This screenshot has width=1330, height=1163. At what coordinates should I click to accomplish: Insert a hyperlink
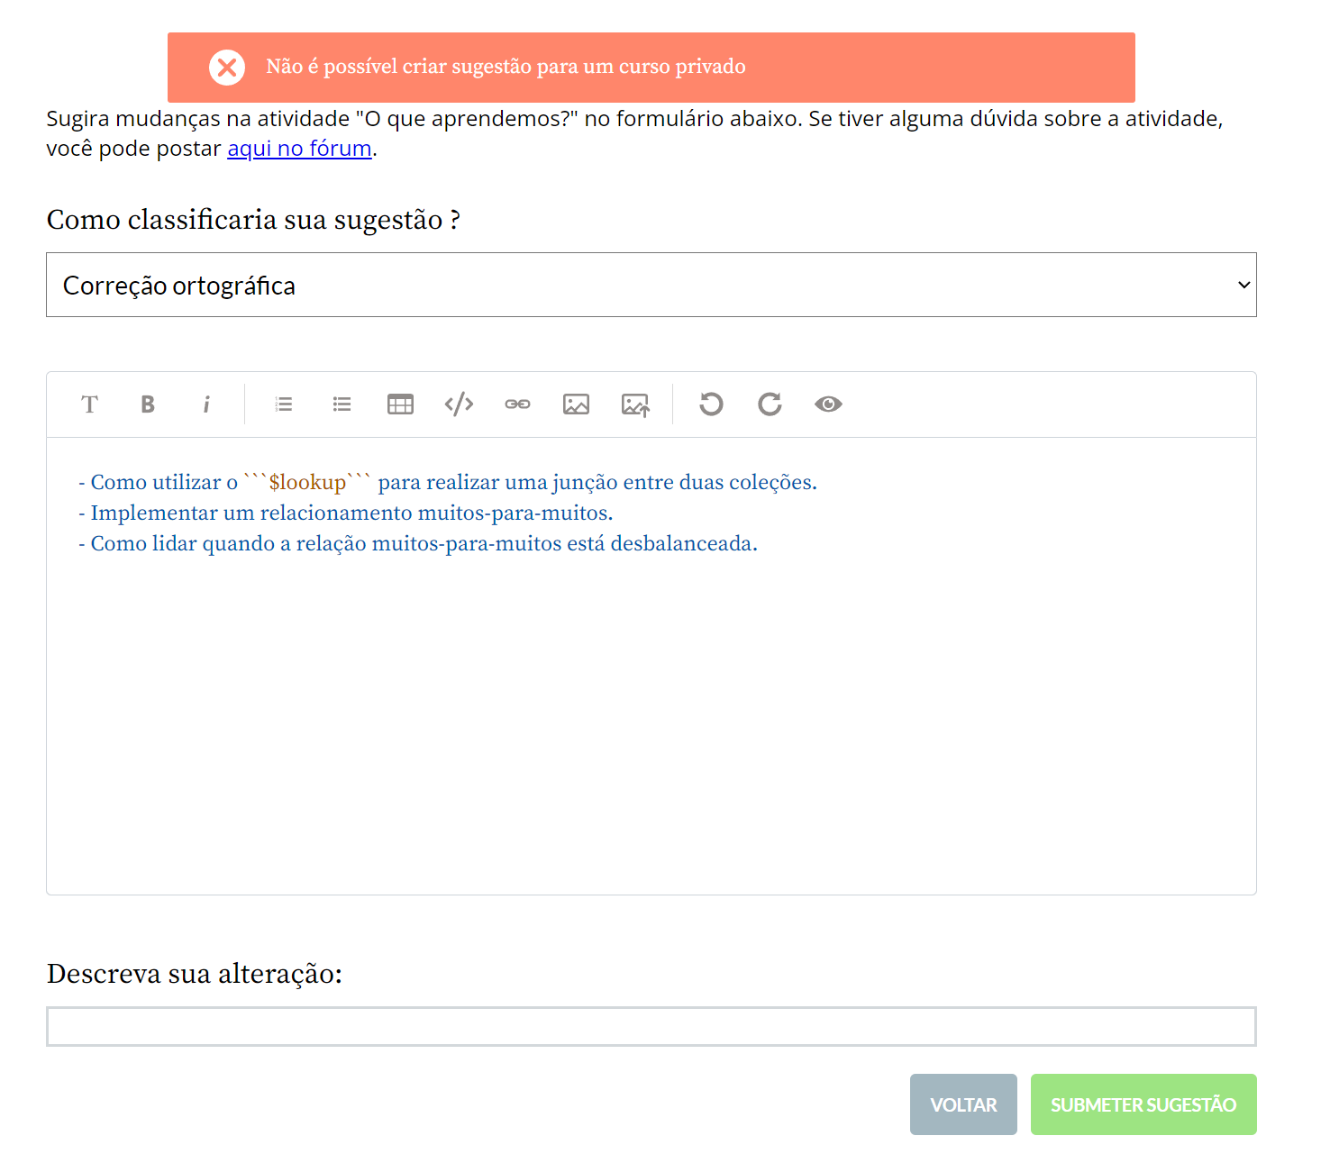tap(517, 404)
